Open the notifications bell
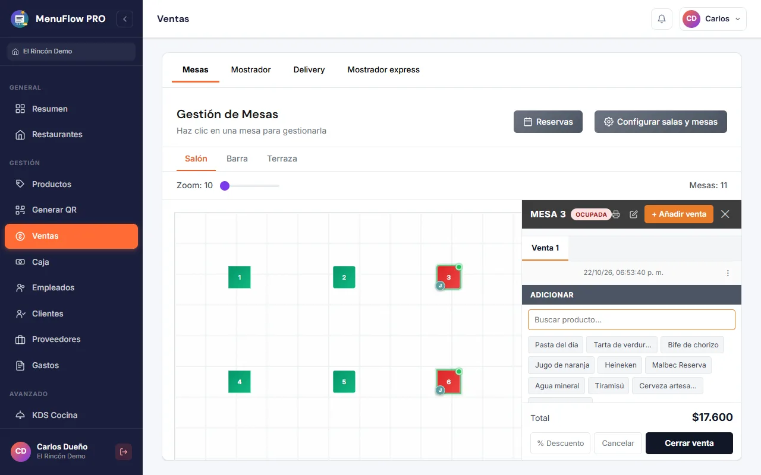Screen dimensions: 761x475 coord(662,19)
